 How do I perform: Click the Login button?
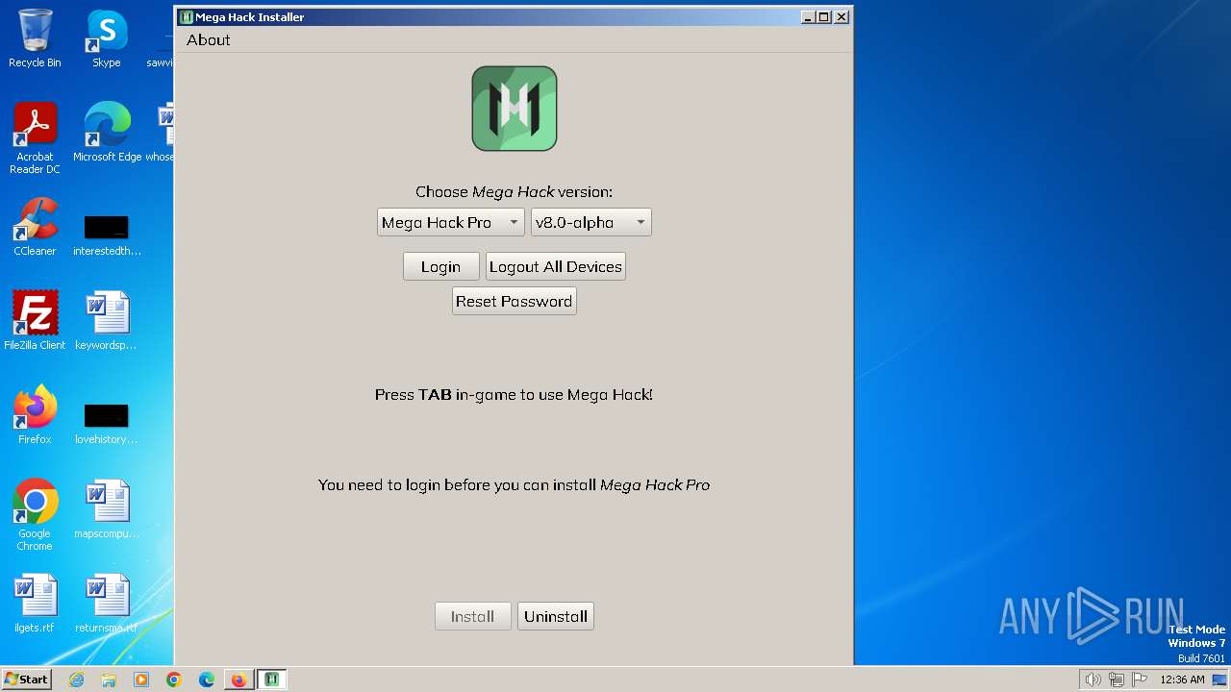pos(441,266)
